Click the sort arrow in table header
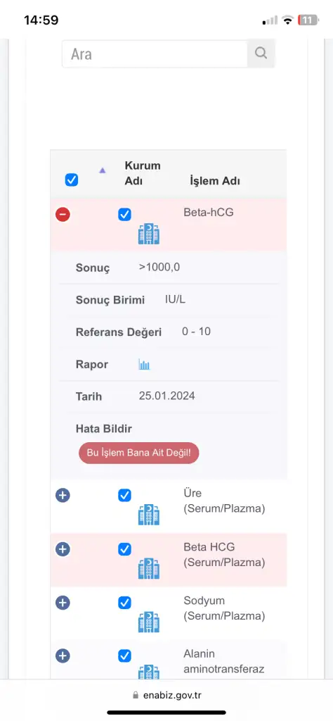This screenshot has height=721, width=333. (x=103, y=170)
